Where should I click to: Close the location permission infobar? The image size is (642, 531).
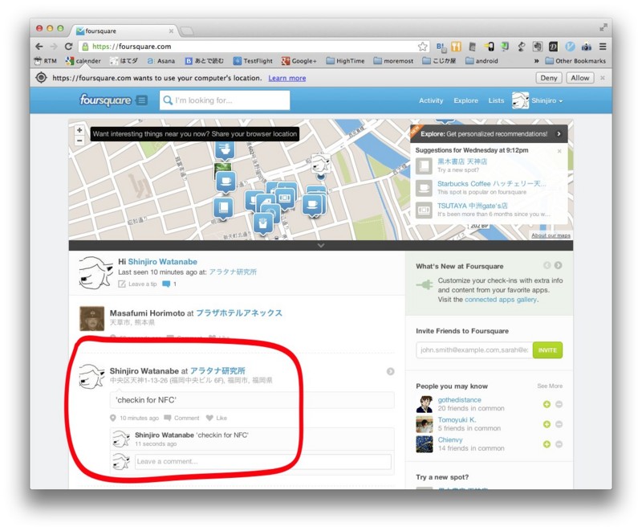tap(603, 78)
